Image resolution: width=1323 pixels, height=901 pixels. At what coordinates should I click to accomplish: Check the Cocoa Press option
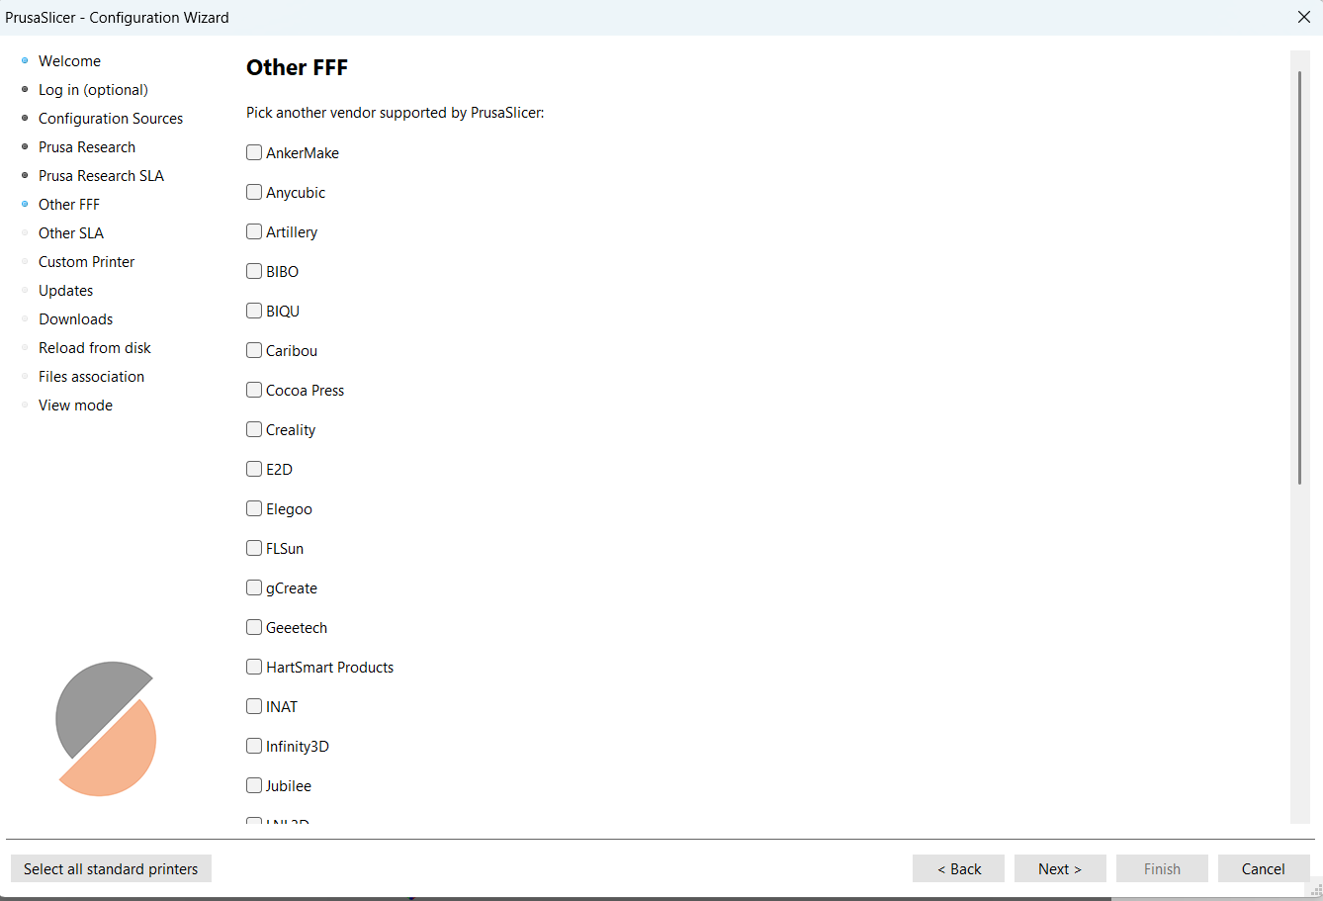pos(254,391)
